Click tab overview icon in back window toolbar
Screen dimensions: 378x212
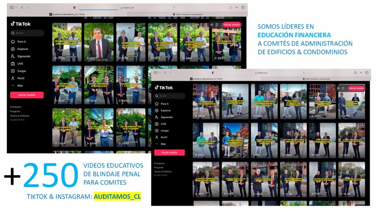pyautogui.click(x=243, y=7)
